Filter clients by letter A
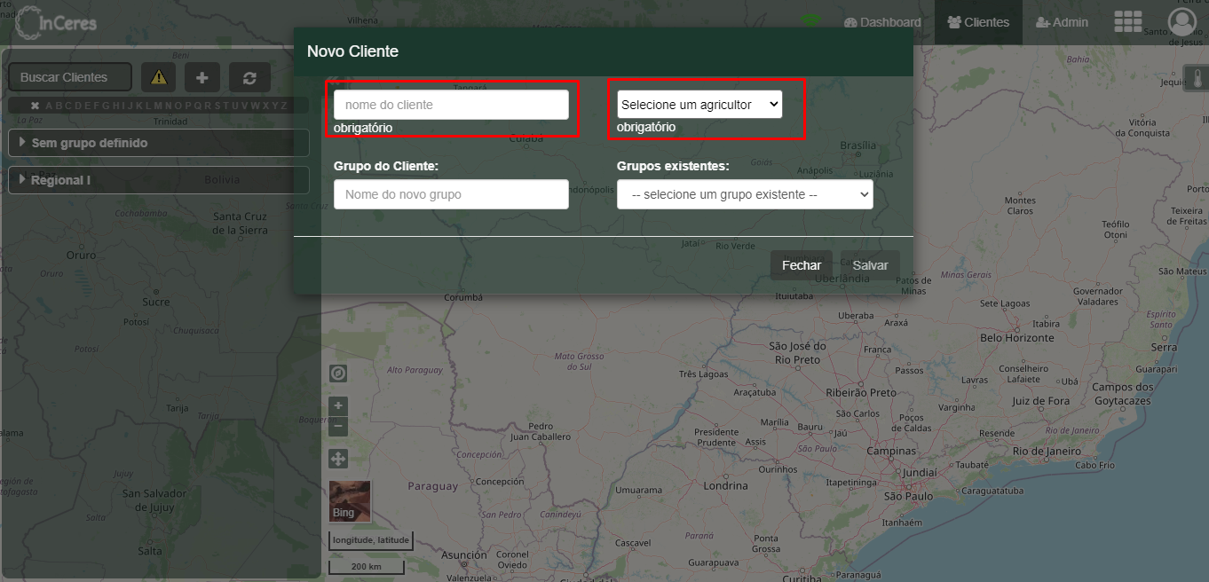 pyautogui.click(x=50, y=106)
